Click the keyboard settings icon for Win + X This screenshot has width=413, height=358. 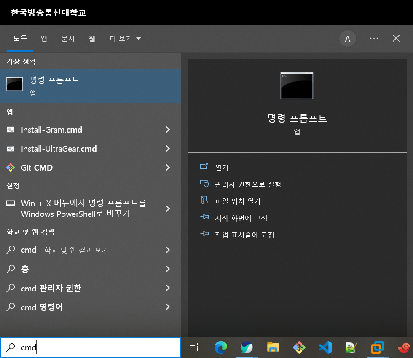tap(11, 203)
